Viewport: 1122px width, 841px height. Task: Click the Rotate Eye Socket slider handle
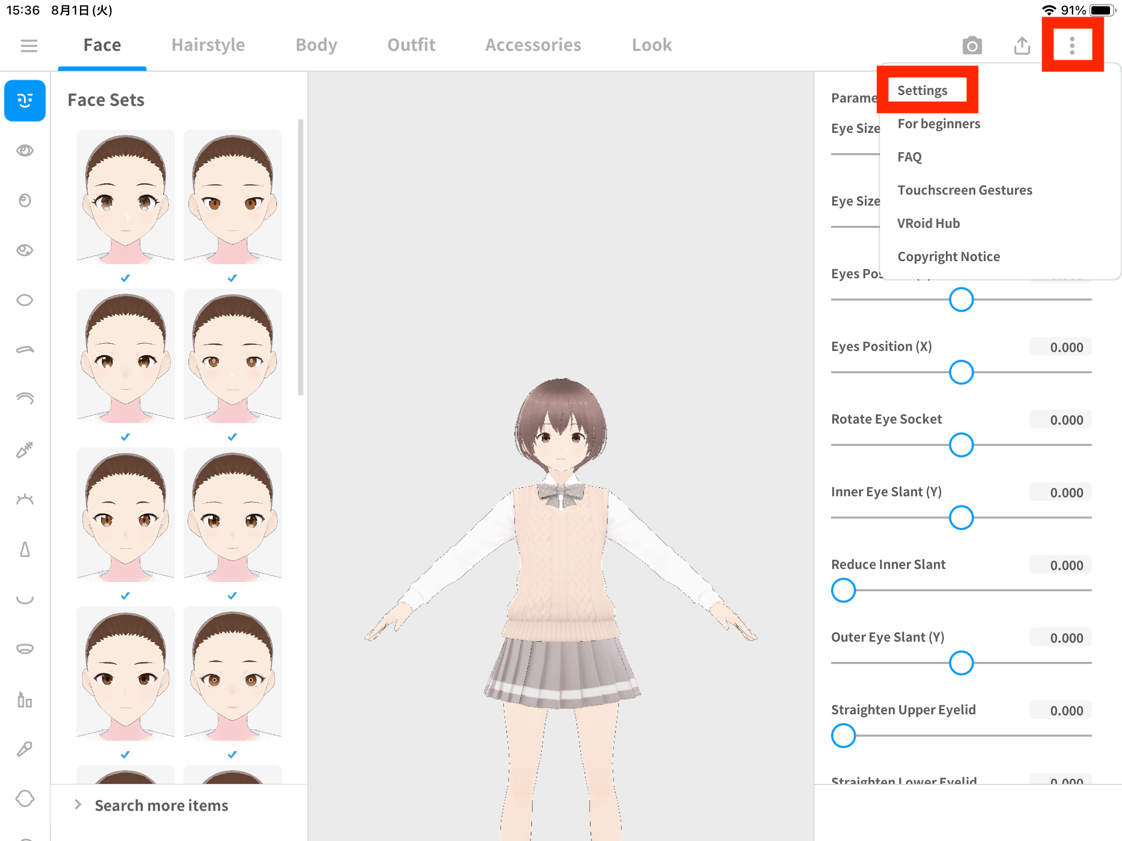(961, 445)
